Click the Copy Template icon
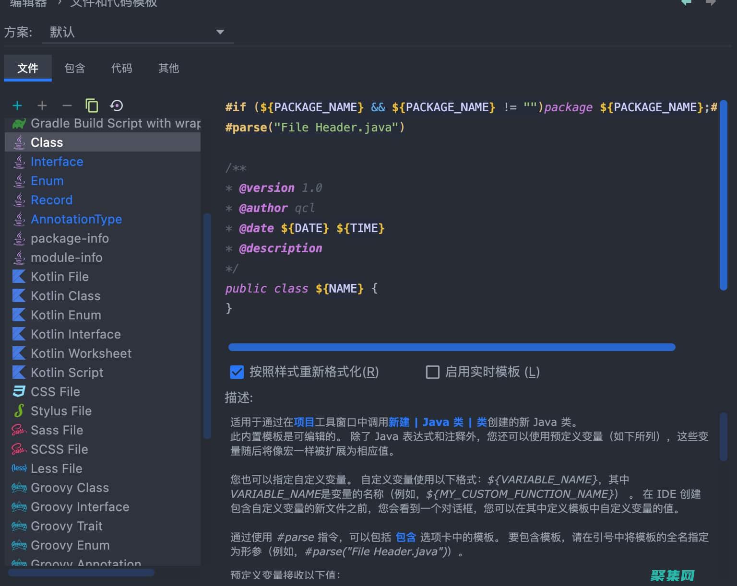 tap(92, 105)
